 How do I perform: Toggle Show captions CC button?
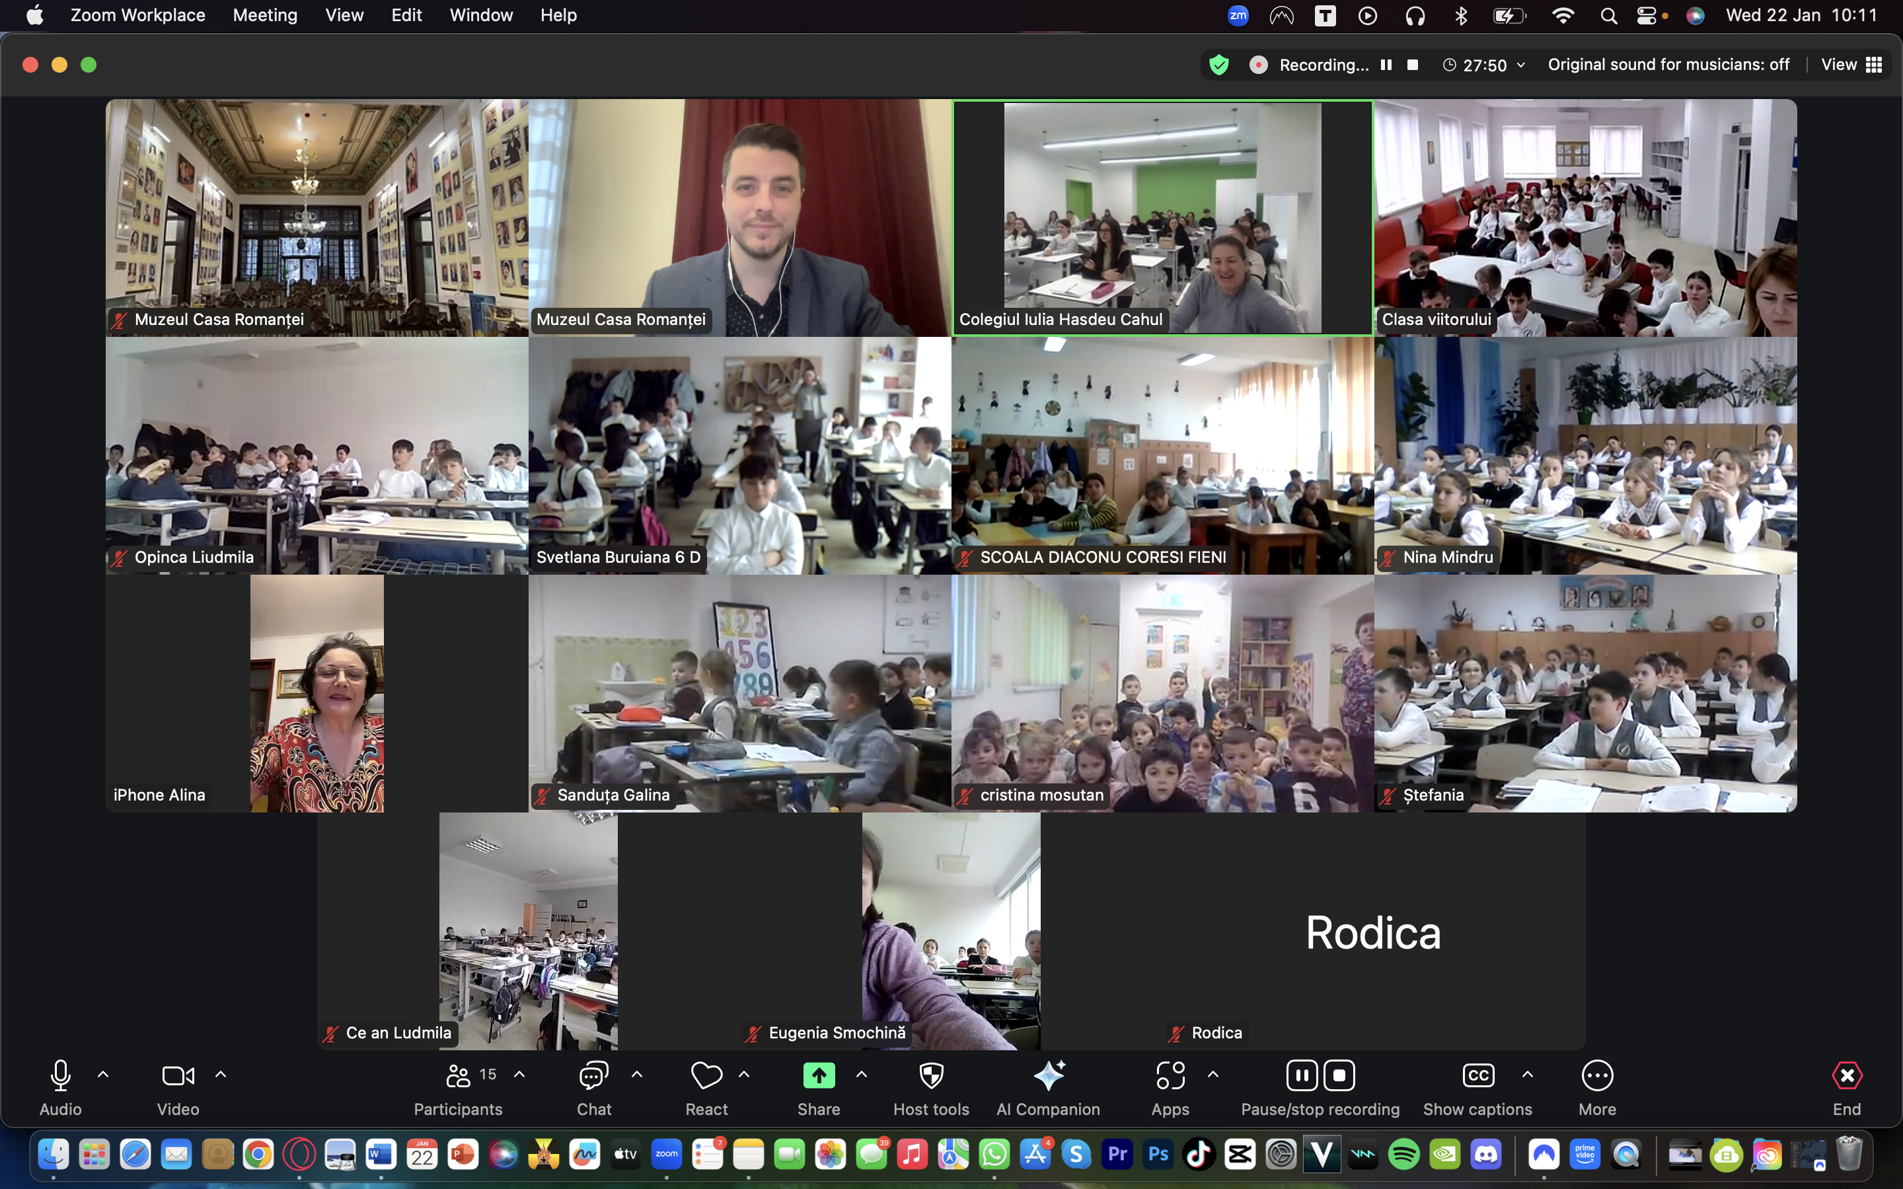click(x=1477, y=1076)
